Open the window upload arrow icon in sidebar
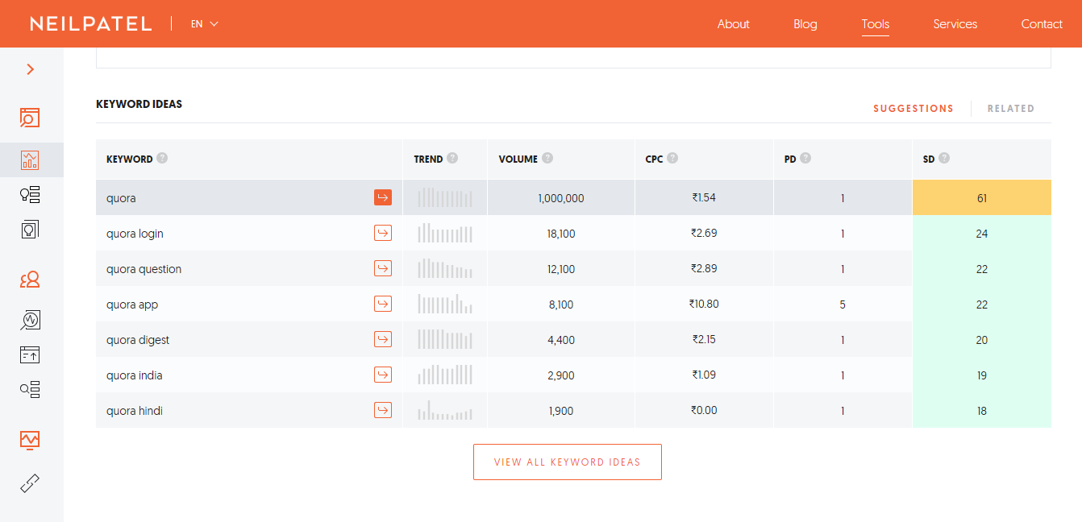 coord(30,354)
